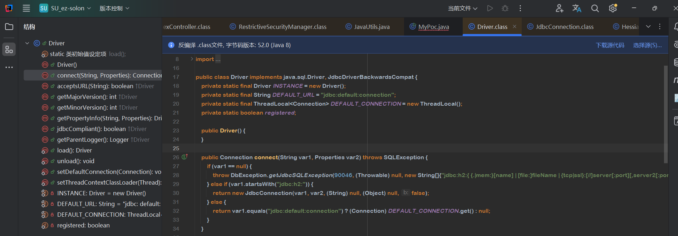The image size is (678, 236).
Task: Click the folded import ellipsis placeholder
Action: [x=218, y=59]
